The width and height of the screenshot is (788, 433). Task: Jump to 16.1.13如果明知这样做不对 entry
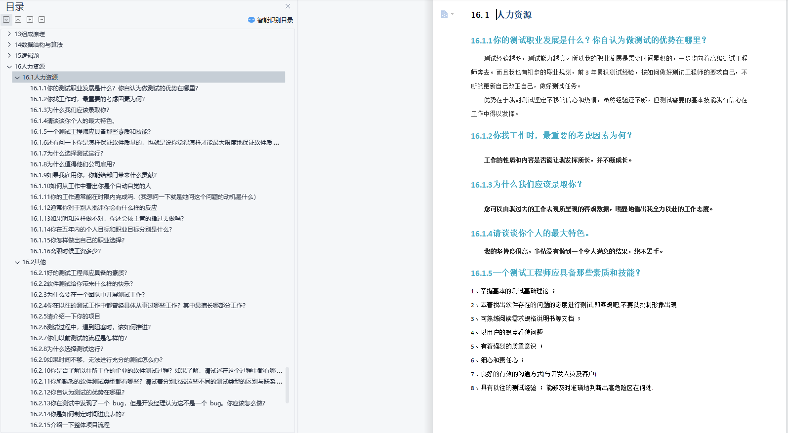(107, 219)
